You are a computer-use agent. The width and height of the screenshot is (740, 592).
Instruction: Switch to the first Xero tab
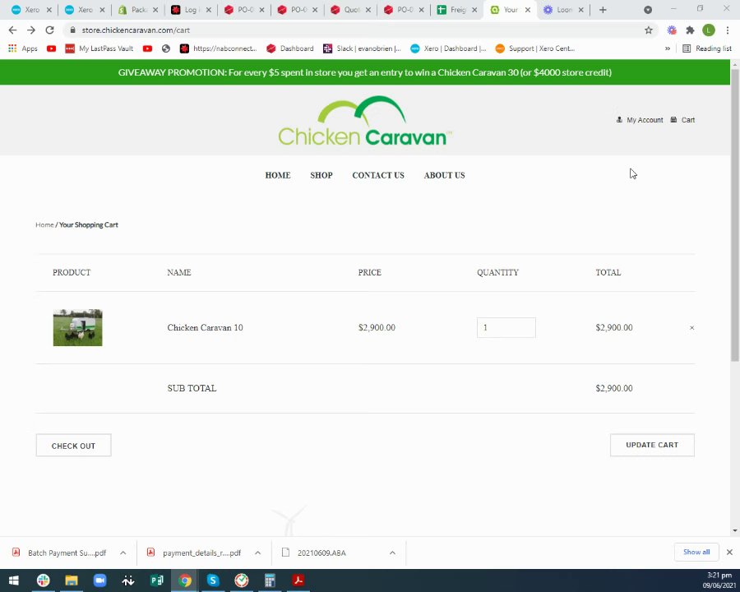point(31,10)
